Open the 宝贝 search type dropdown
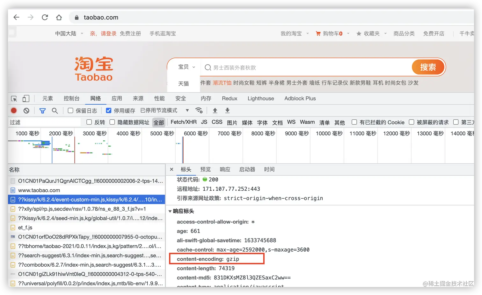The width and height of the screenshot is (482, 295). 186,67
